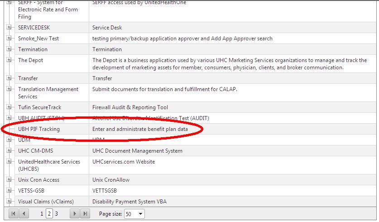
Task: Expand the Translation Management Services row
Action: [9, 89]
